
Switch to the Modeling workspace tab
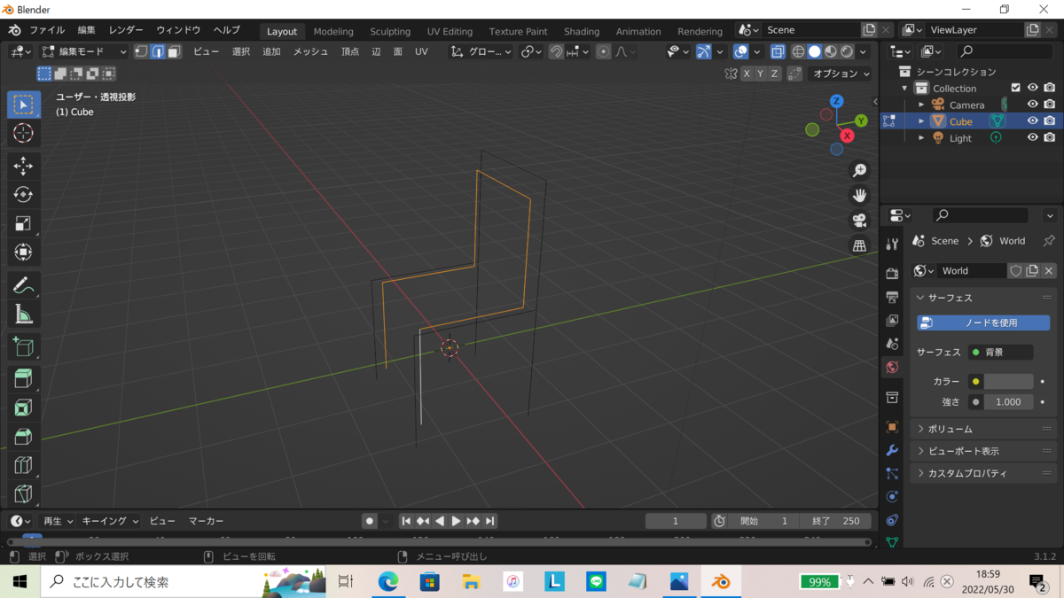click(x=333, y=31)
